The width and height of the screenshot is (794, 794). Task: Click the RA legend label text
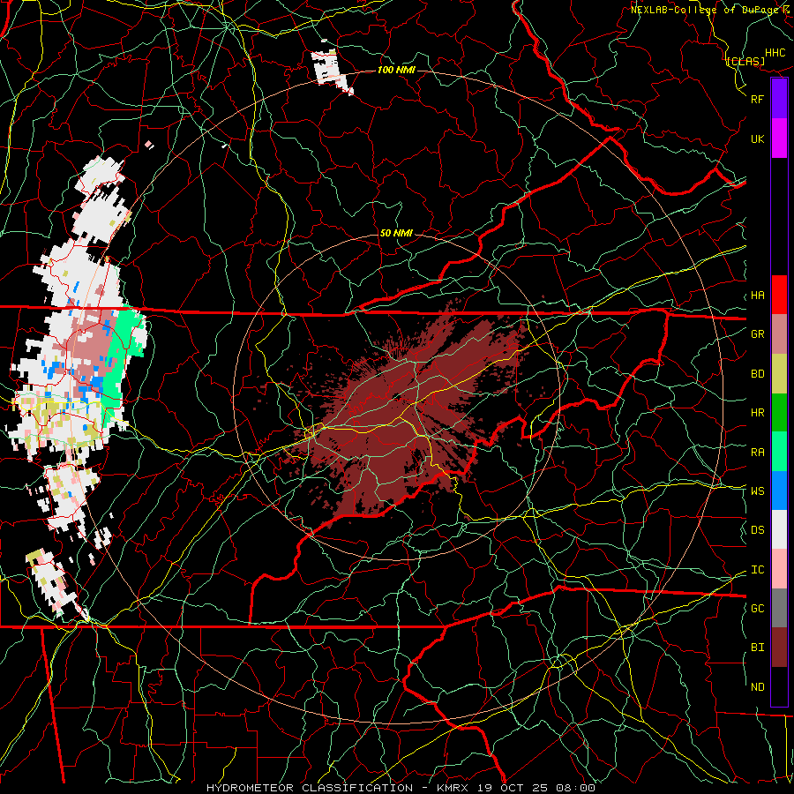pyautogui.click(x=758, y=453)
